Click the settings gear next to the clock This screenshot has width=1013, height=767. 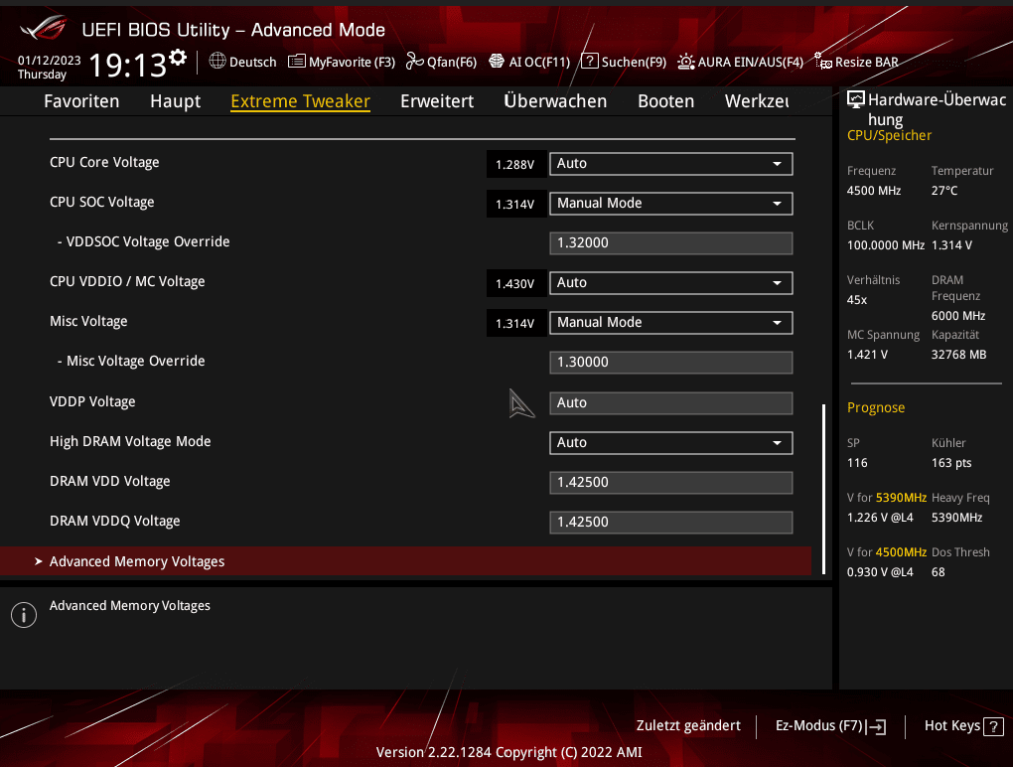[x=178, y=59]
